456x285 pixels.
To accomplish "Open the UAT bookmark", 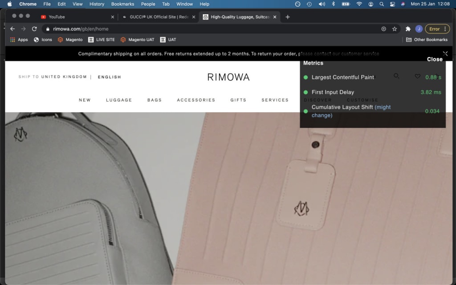I will 168,40.
